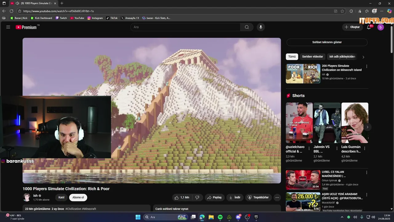Open options for Jahrein VS BBL short
394x222 pixels.
[x=337, y=149]
